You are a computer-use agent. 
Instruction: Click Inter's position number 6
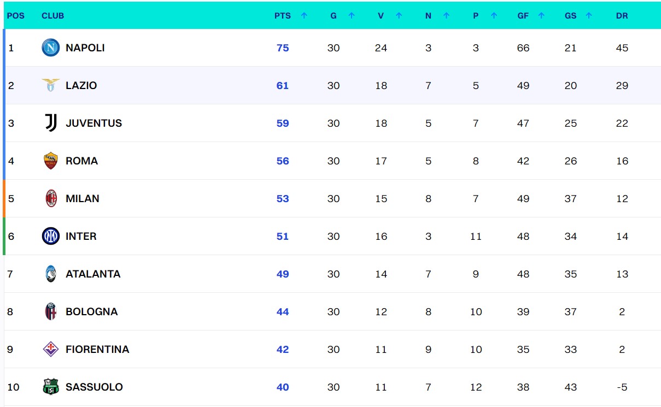point(11,236)
